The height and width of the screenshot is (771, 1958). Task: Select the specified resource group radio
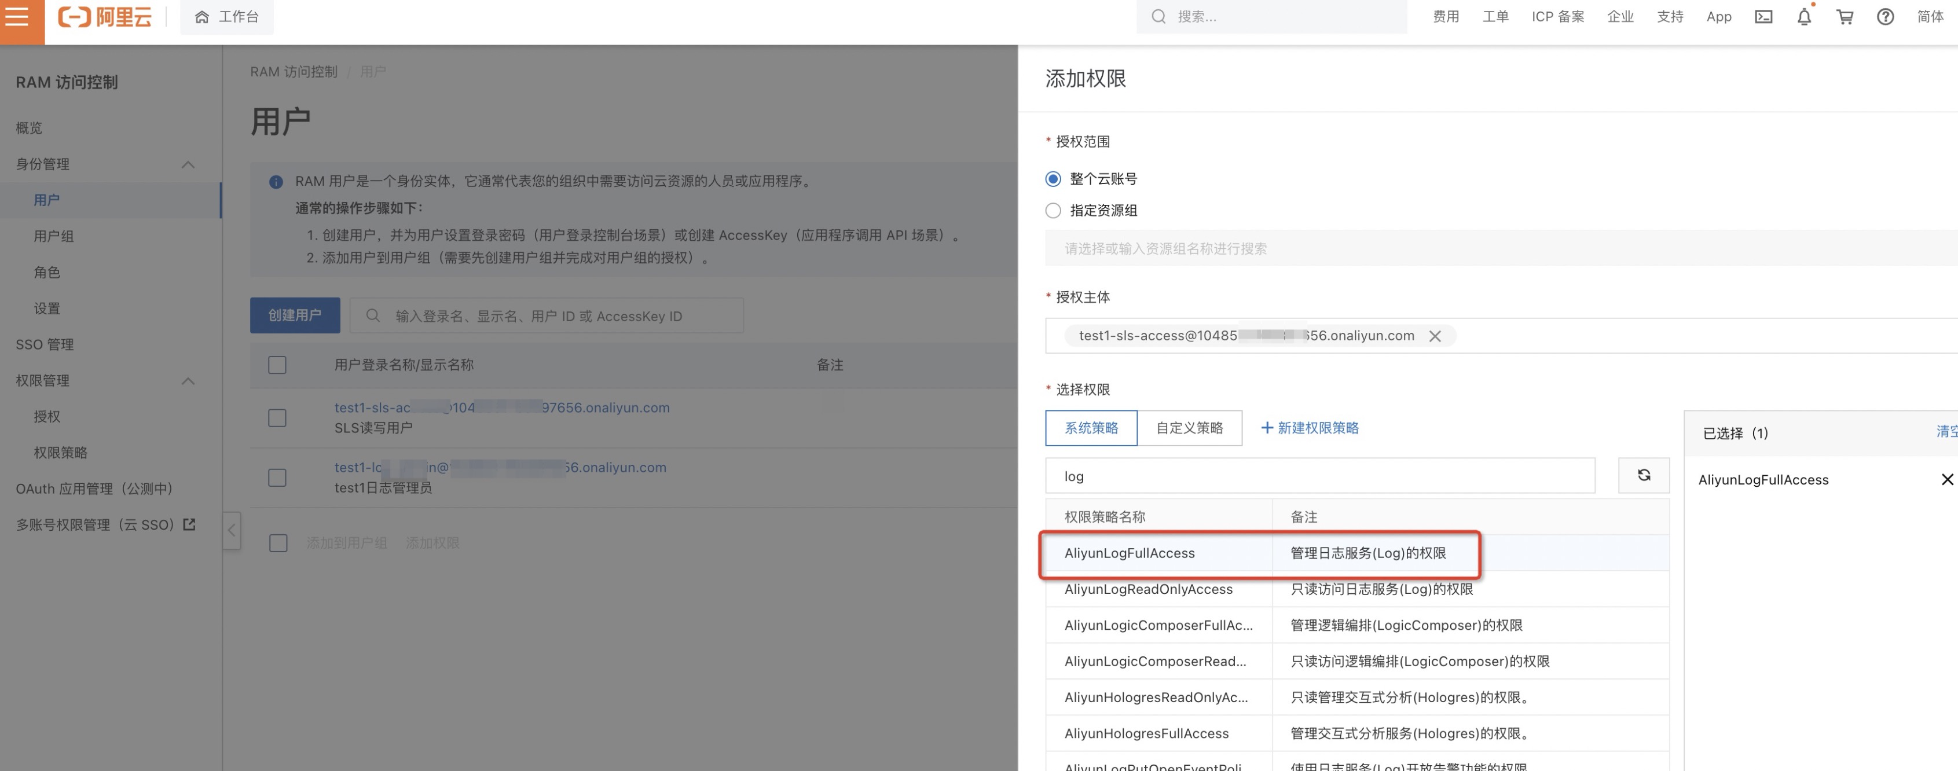[1053, 211]
